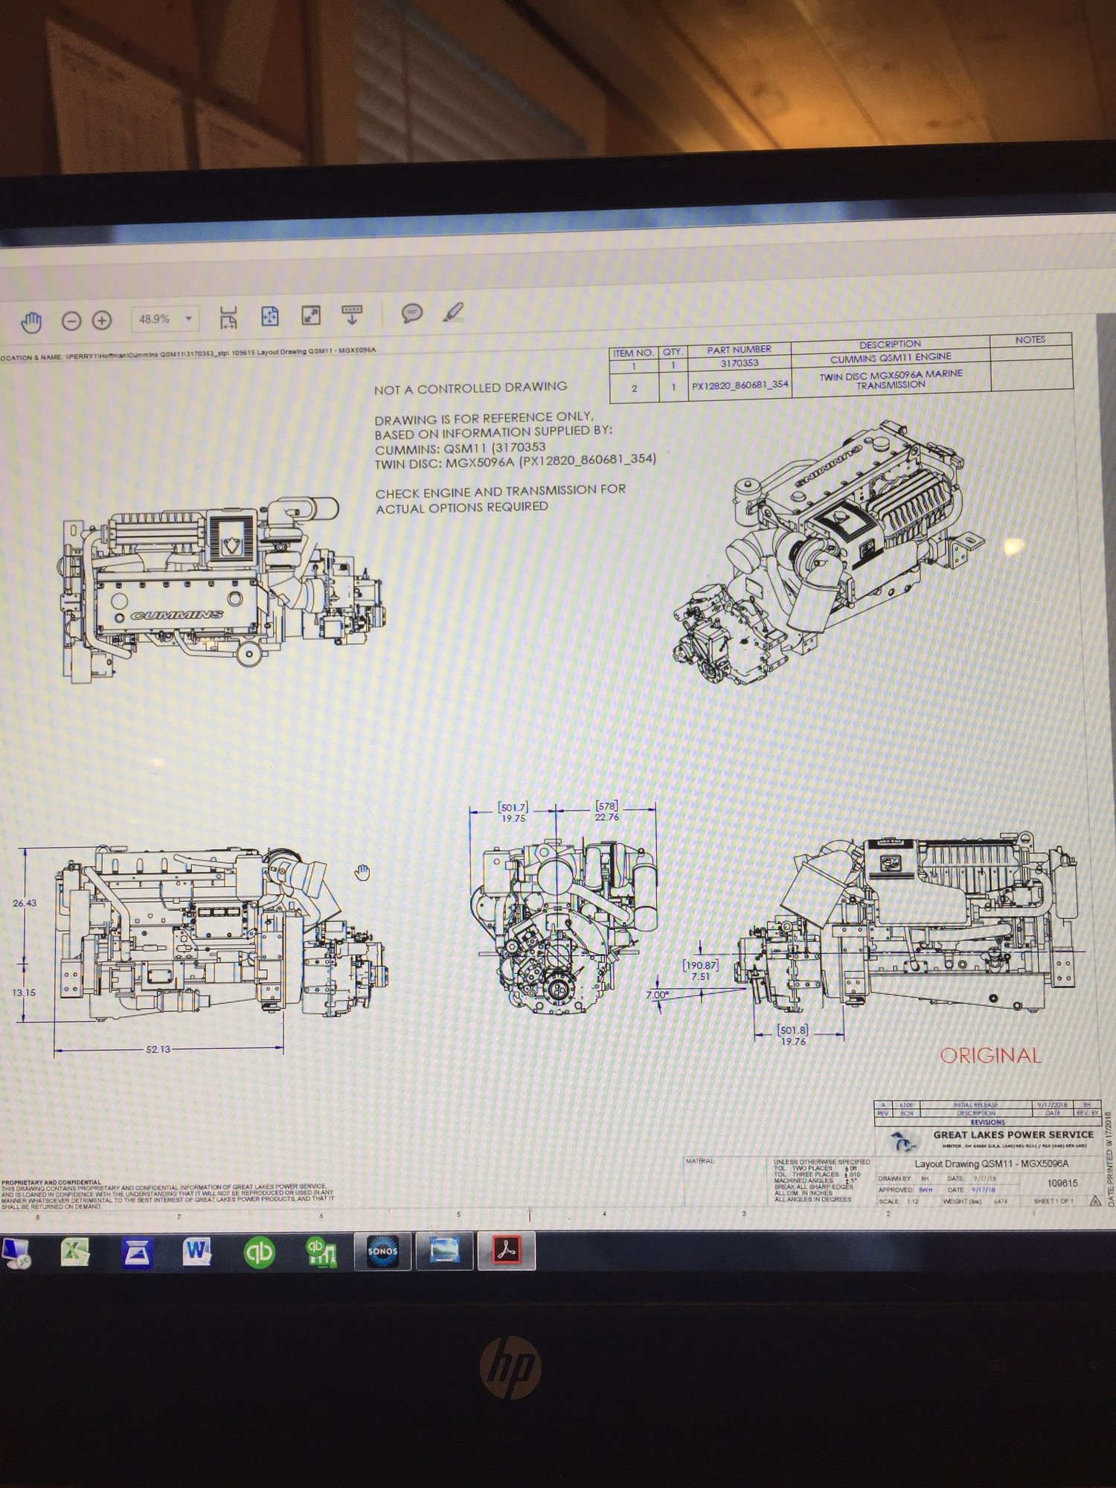Click 'GREAT LAKES POWER SERVICE' title block
This screenshot has height=1488, width=1116.
tap(1013, 1135)
